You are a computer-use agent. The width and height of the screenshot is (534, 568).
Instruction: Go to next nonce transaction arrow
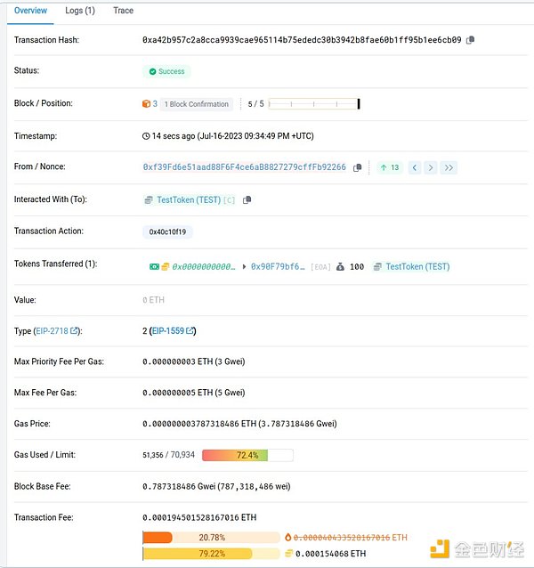[x=431, y=167]
